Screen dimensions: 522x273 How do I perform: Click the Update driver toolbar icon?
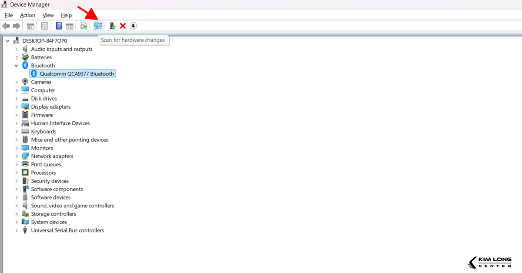(x=83, y=26)
